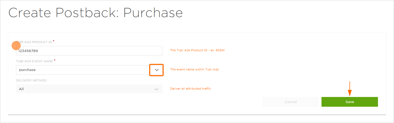Select the 'purchase' event name combo box
The width and height of the screenshot is (394, 123).
[x=83, y=70]
